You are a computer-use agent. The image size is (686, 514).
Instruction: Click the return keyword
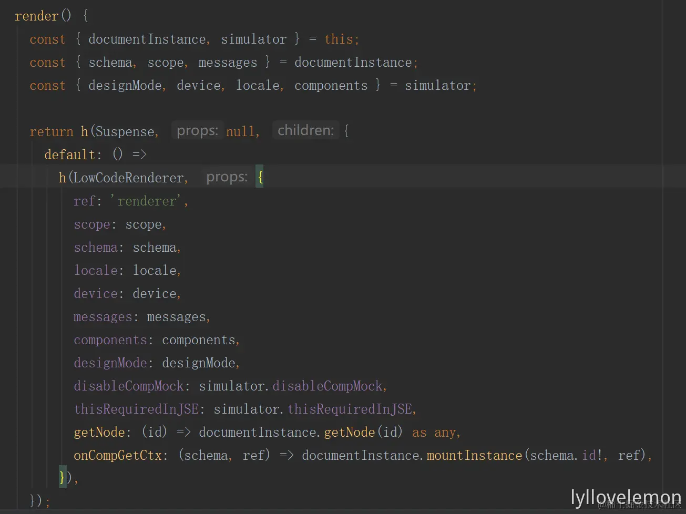[52, 131]
